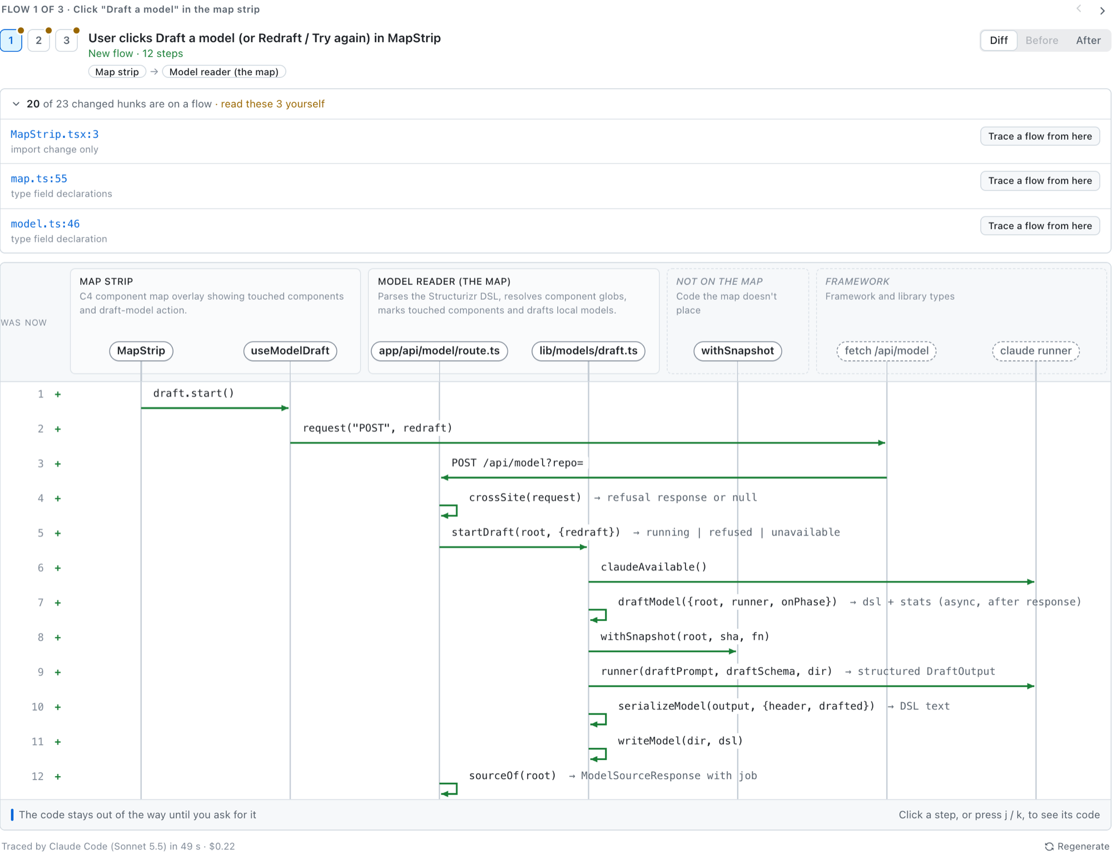Trace a flow from MapStrip.tsx:3
The width and height of the screenshot is (1112, 854).
[x=1040, y=136]
